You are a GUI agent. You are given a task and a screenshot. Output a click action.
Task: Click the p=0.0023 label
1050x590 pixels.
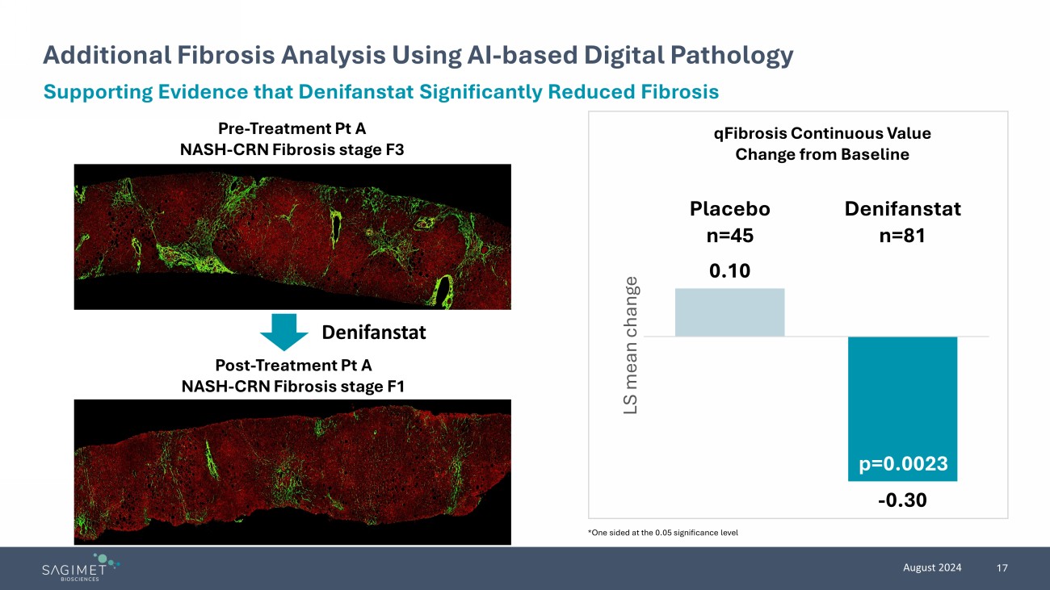[x=902, y=464]
